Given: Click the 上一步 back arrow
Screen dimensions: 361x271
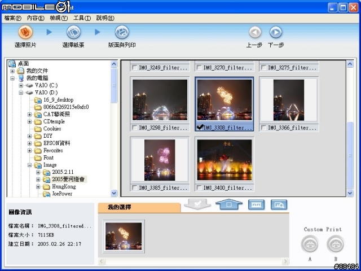Looking at the screenshot, I should pos(255,32).
